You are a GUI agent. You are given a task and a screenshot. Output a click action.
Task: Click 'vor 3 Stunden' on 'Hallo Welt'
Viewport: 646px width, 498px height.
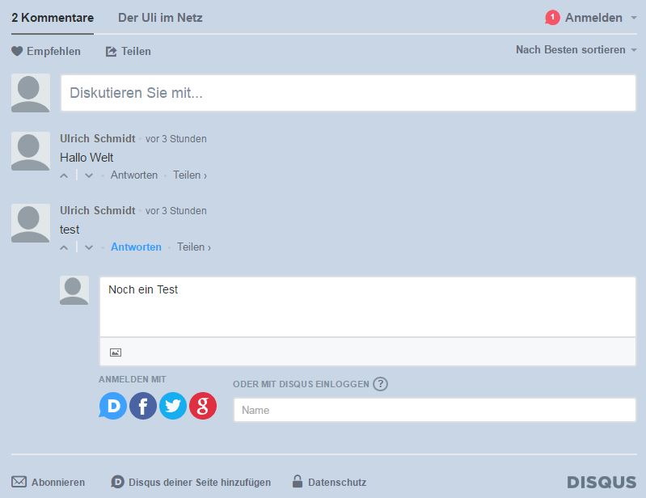(x=176, y=139)
